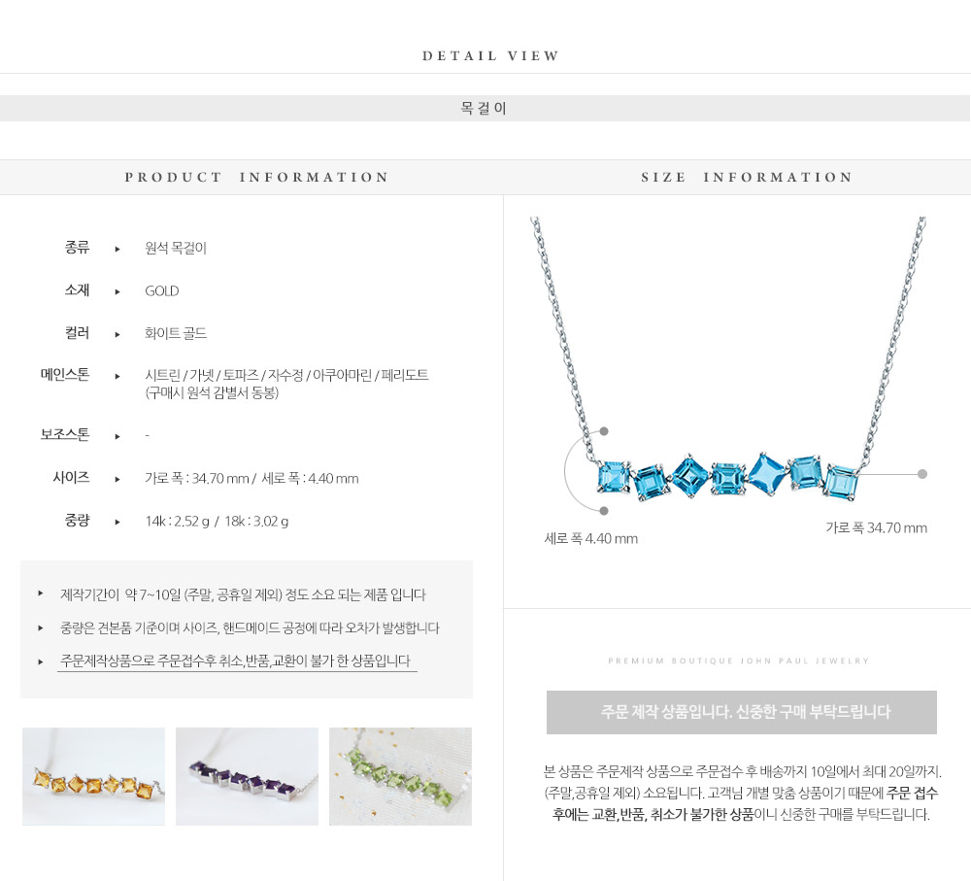Select the SIZE INFORMATION header
This screenshot has width=971, height=881.
(x=747, y=177)
